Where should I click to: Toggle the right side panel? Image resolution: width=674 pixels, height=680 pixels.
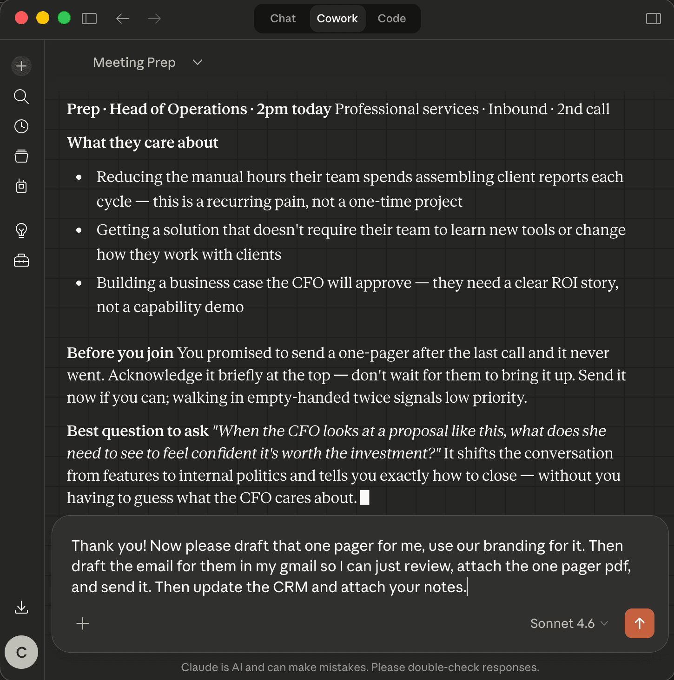(653, 19)
